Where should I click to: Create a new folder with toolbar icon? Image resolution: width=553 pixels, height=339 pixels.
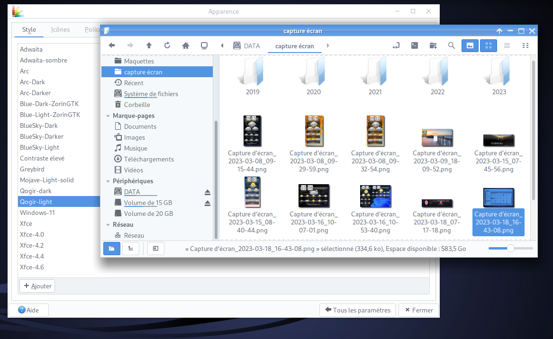pos(433,45)
